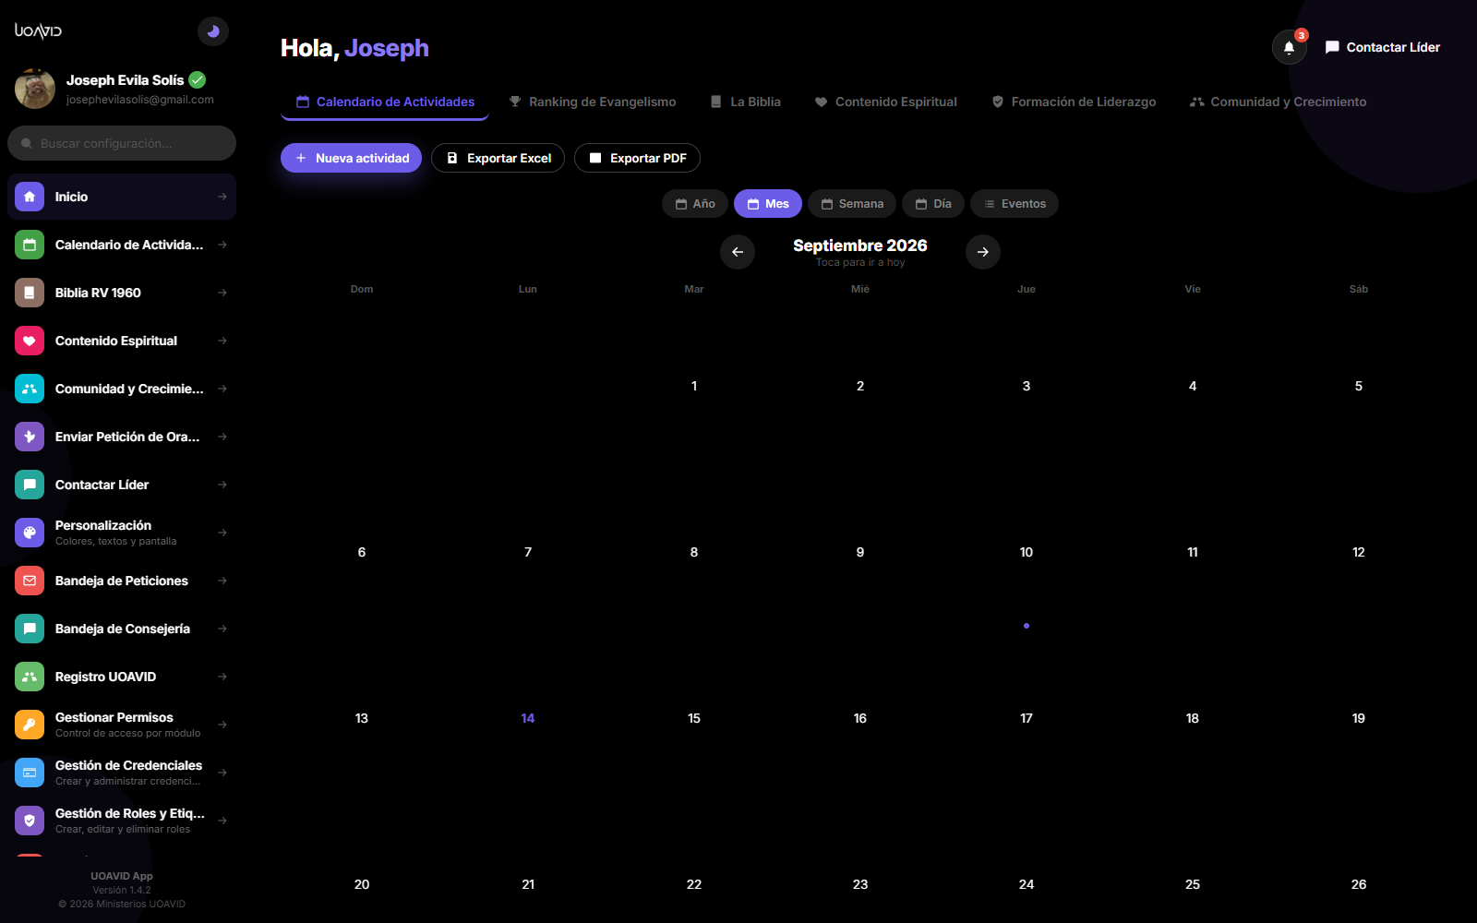Switch the calendar to Semana view
This screenshot has width=1477, height=923.
pos(852,204)
